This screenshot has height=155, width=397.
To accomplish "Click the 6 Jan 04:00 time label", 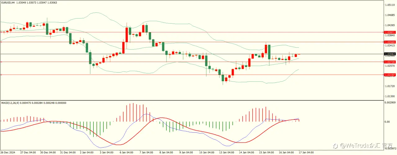I will point(126,153).
